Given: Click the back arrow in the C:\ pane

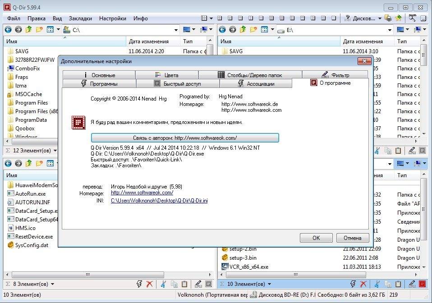Looking at the screenshot, I should [8, 30].
